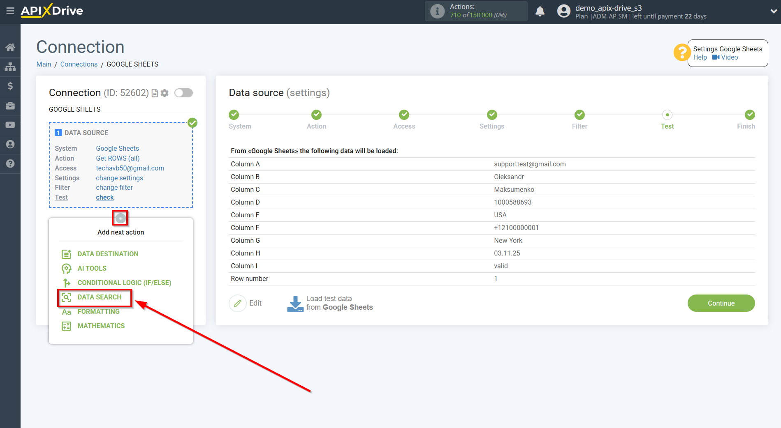Click the connection settings gear icon
Viewport: 781px width, 428px height.
click(x=165, y=93)
